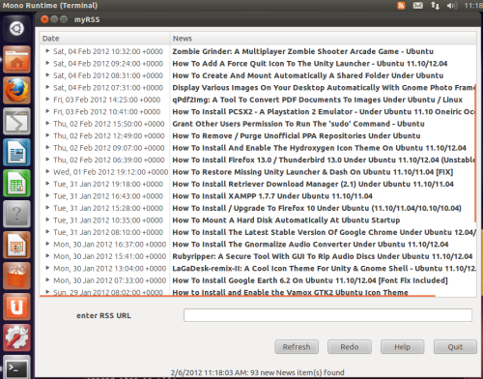Expand the XAMPP 1.7.7 news row
The height and width of the screenshot is (379, 483).
point(47,195)
